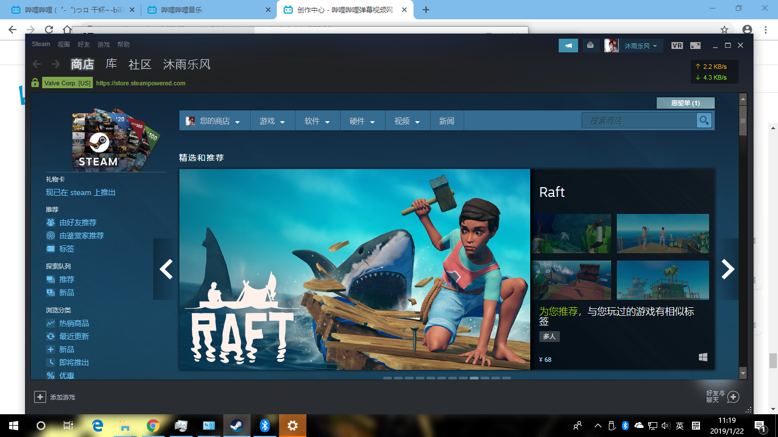Image resolution: width=778 pixels, height=437 pixels.
Task: Click the store.steampowered.com URL
Action: [141, 83]
